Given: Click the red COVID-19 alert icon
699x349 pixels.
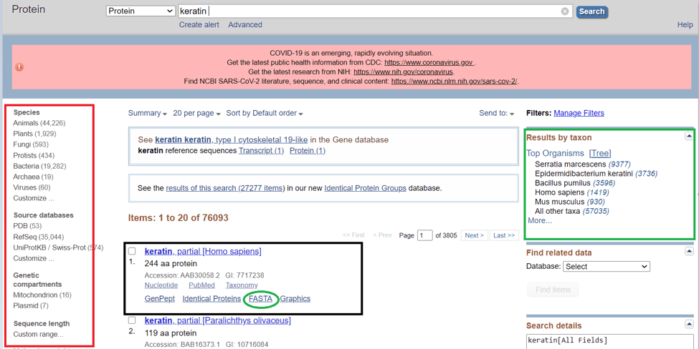Looking at the screenshot, I should 19,67.
